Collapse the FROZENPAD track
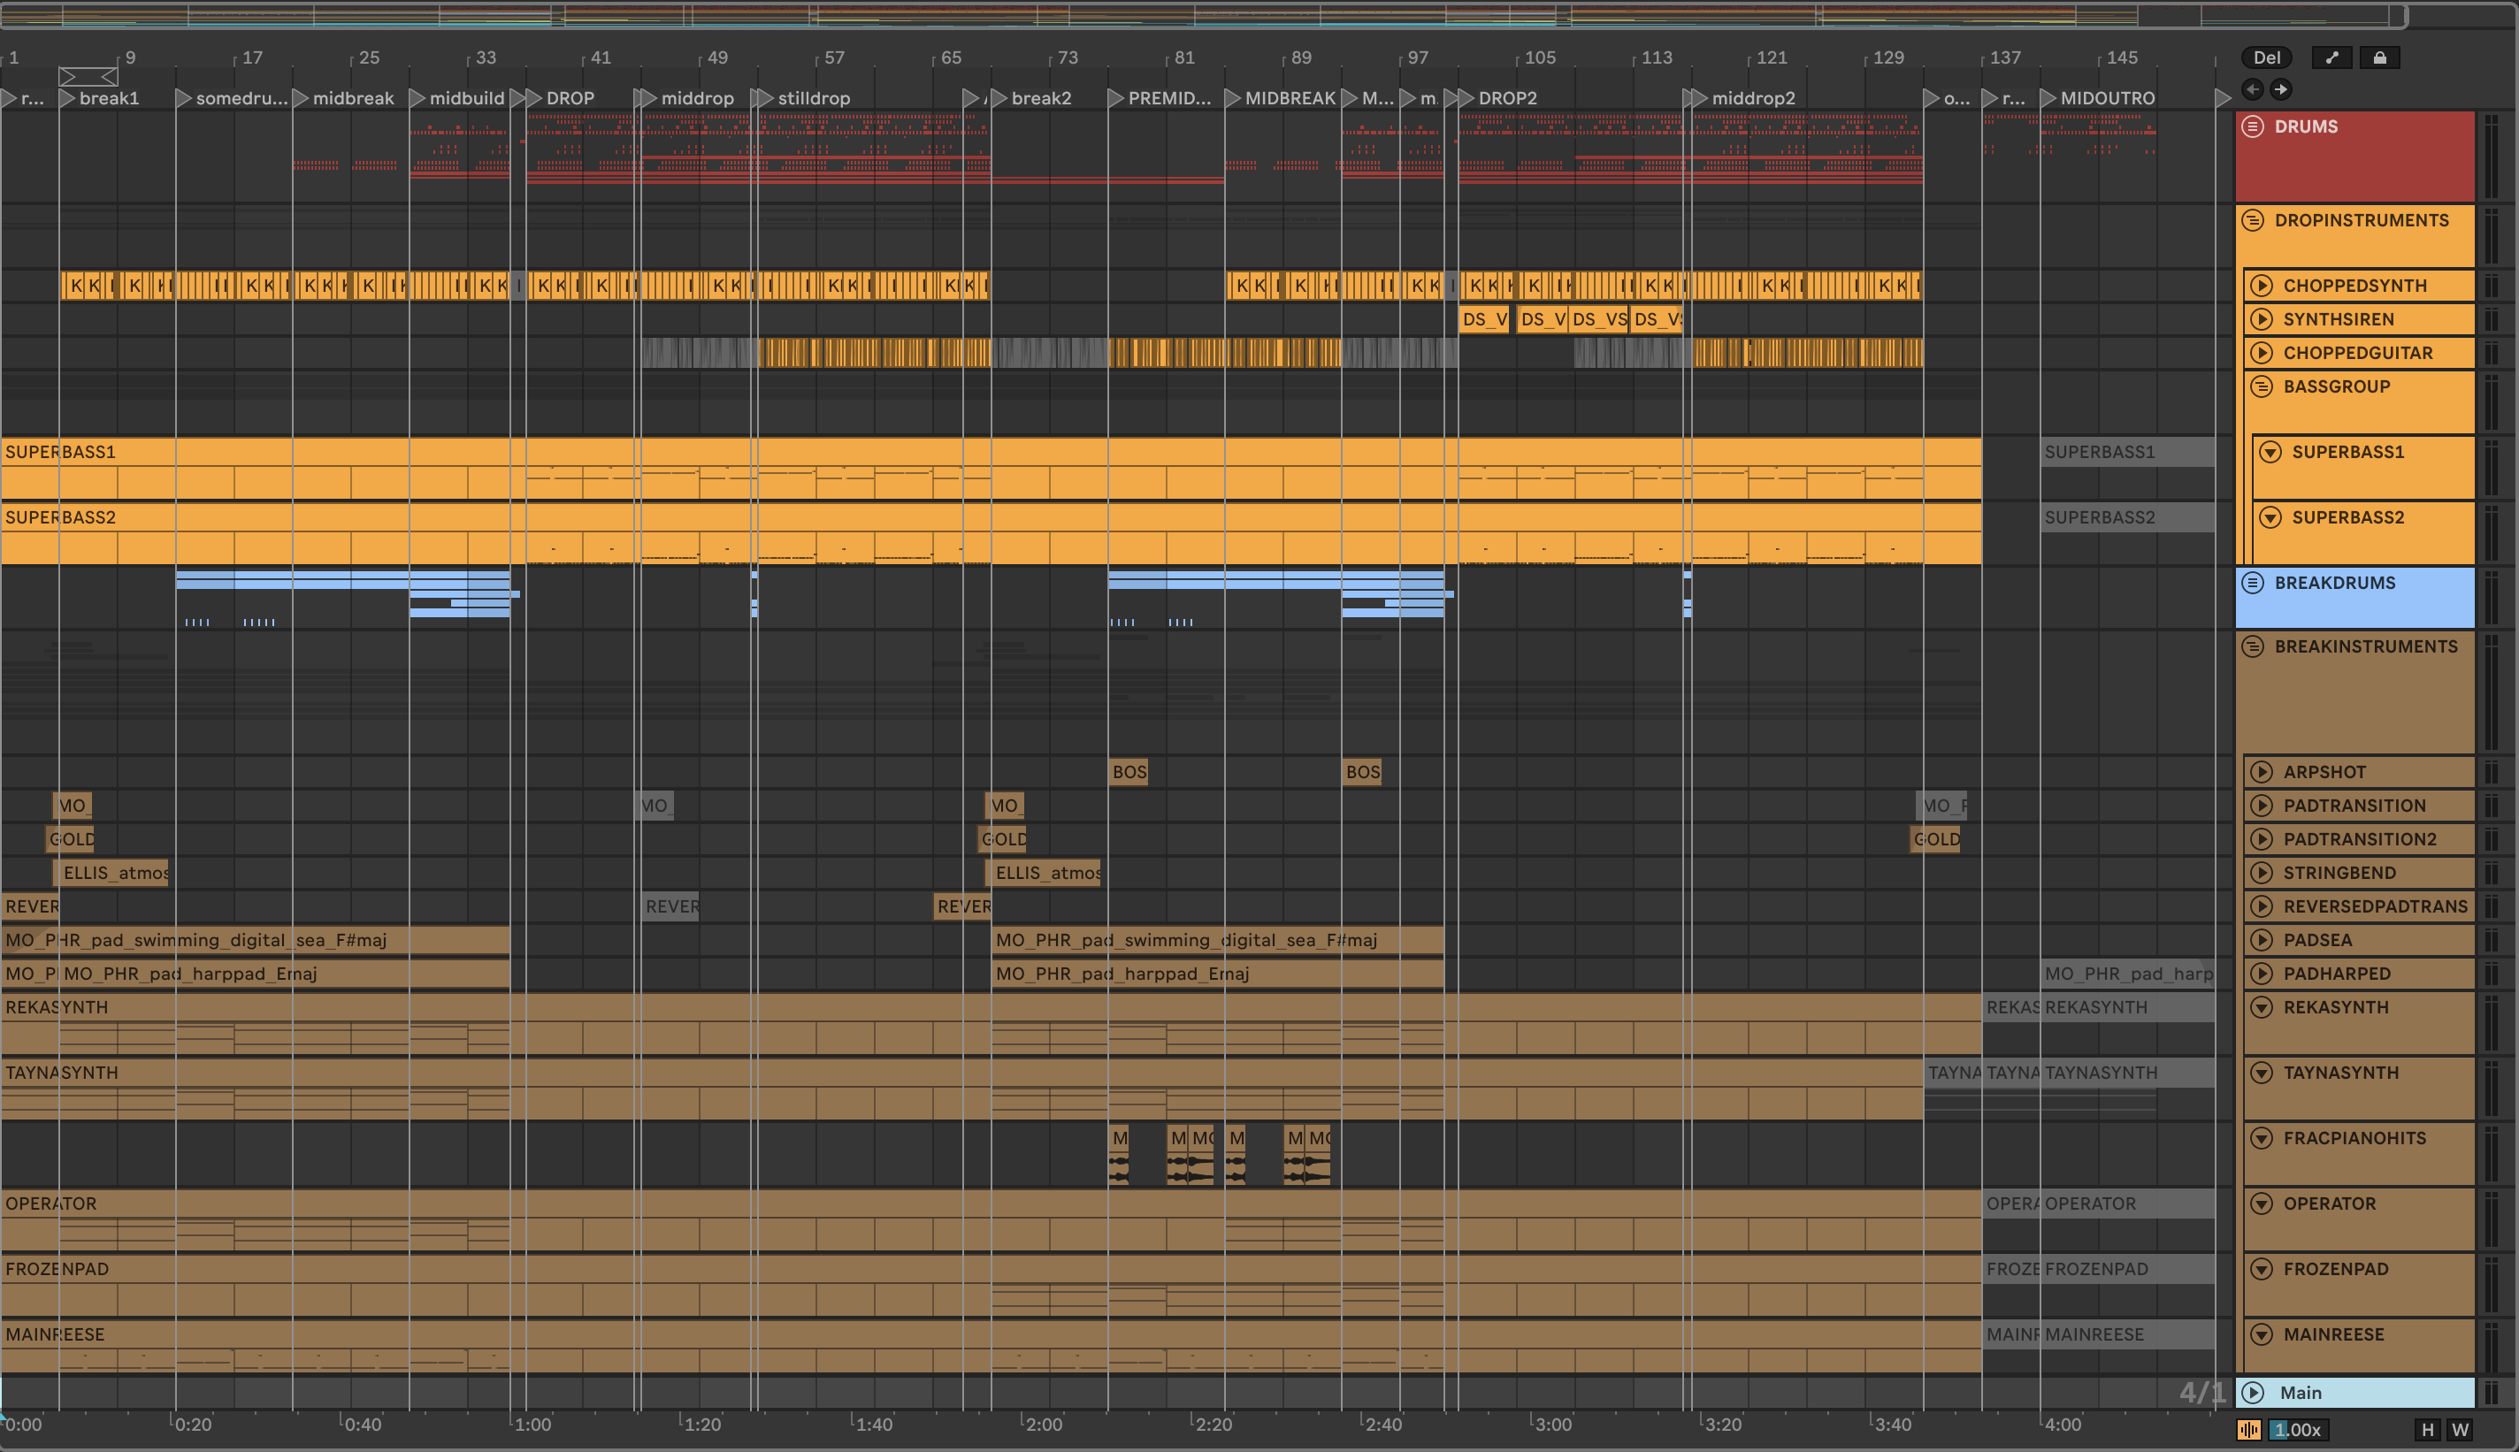2519x1452 pixels. pos(2262,1270)
